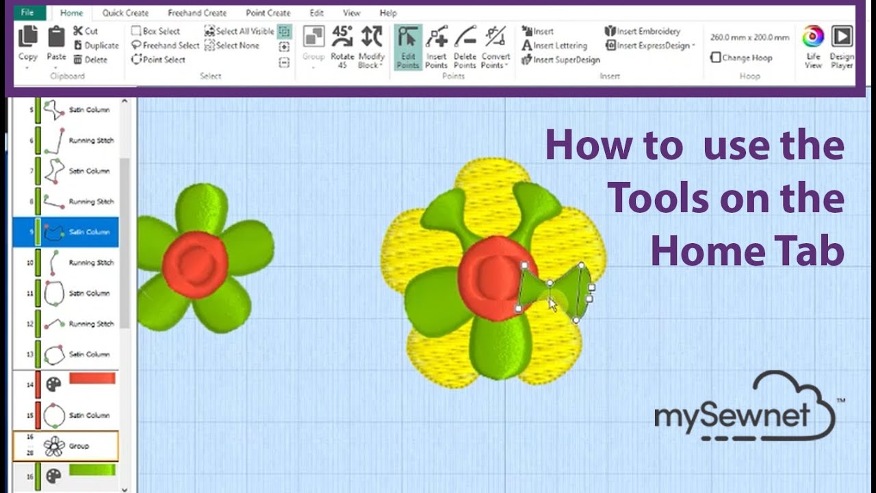The height and width of the screenshot is (493, 876).
Task: Activate the Box Select tool
Action: [155, 31]
